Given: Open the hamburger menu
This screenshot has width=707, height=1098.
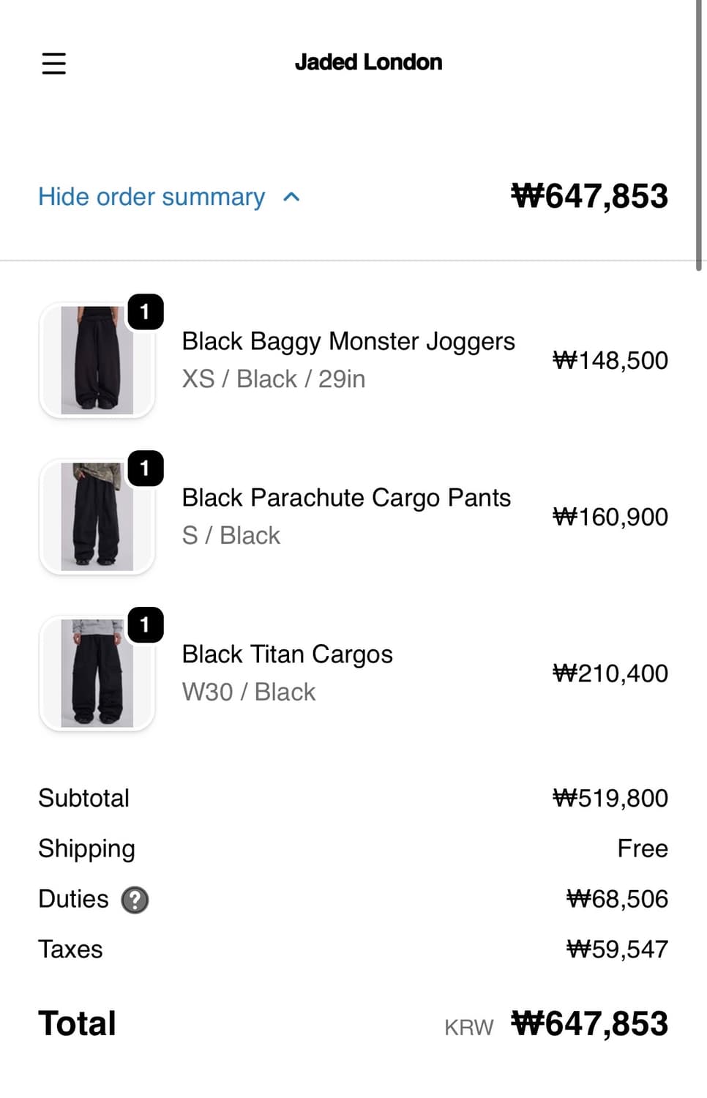Looking at the screenshot, I should (53, 64).
